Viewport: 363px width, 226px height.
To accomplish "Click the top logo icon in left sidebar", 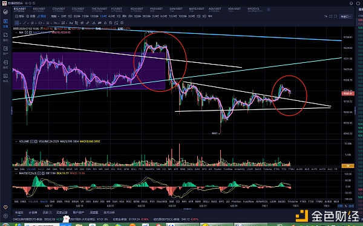I will [x=5, y=11].
